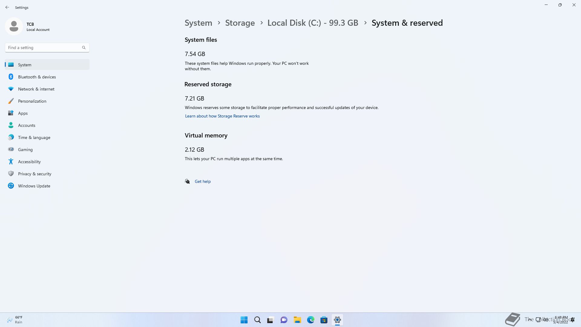
Task: Open the TCB Local Account profile
Action: click(27, 27)
